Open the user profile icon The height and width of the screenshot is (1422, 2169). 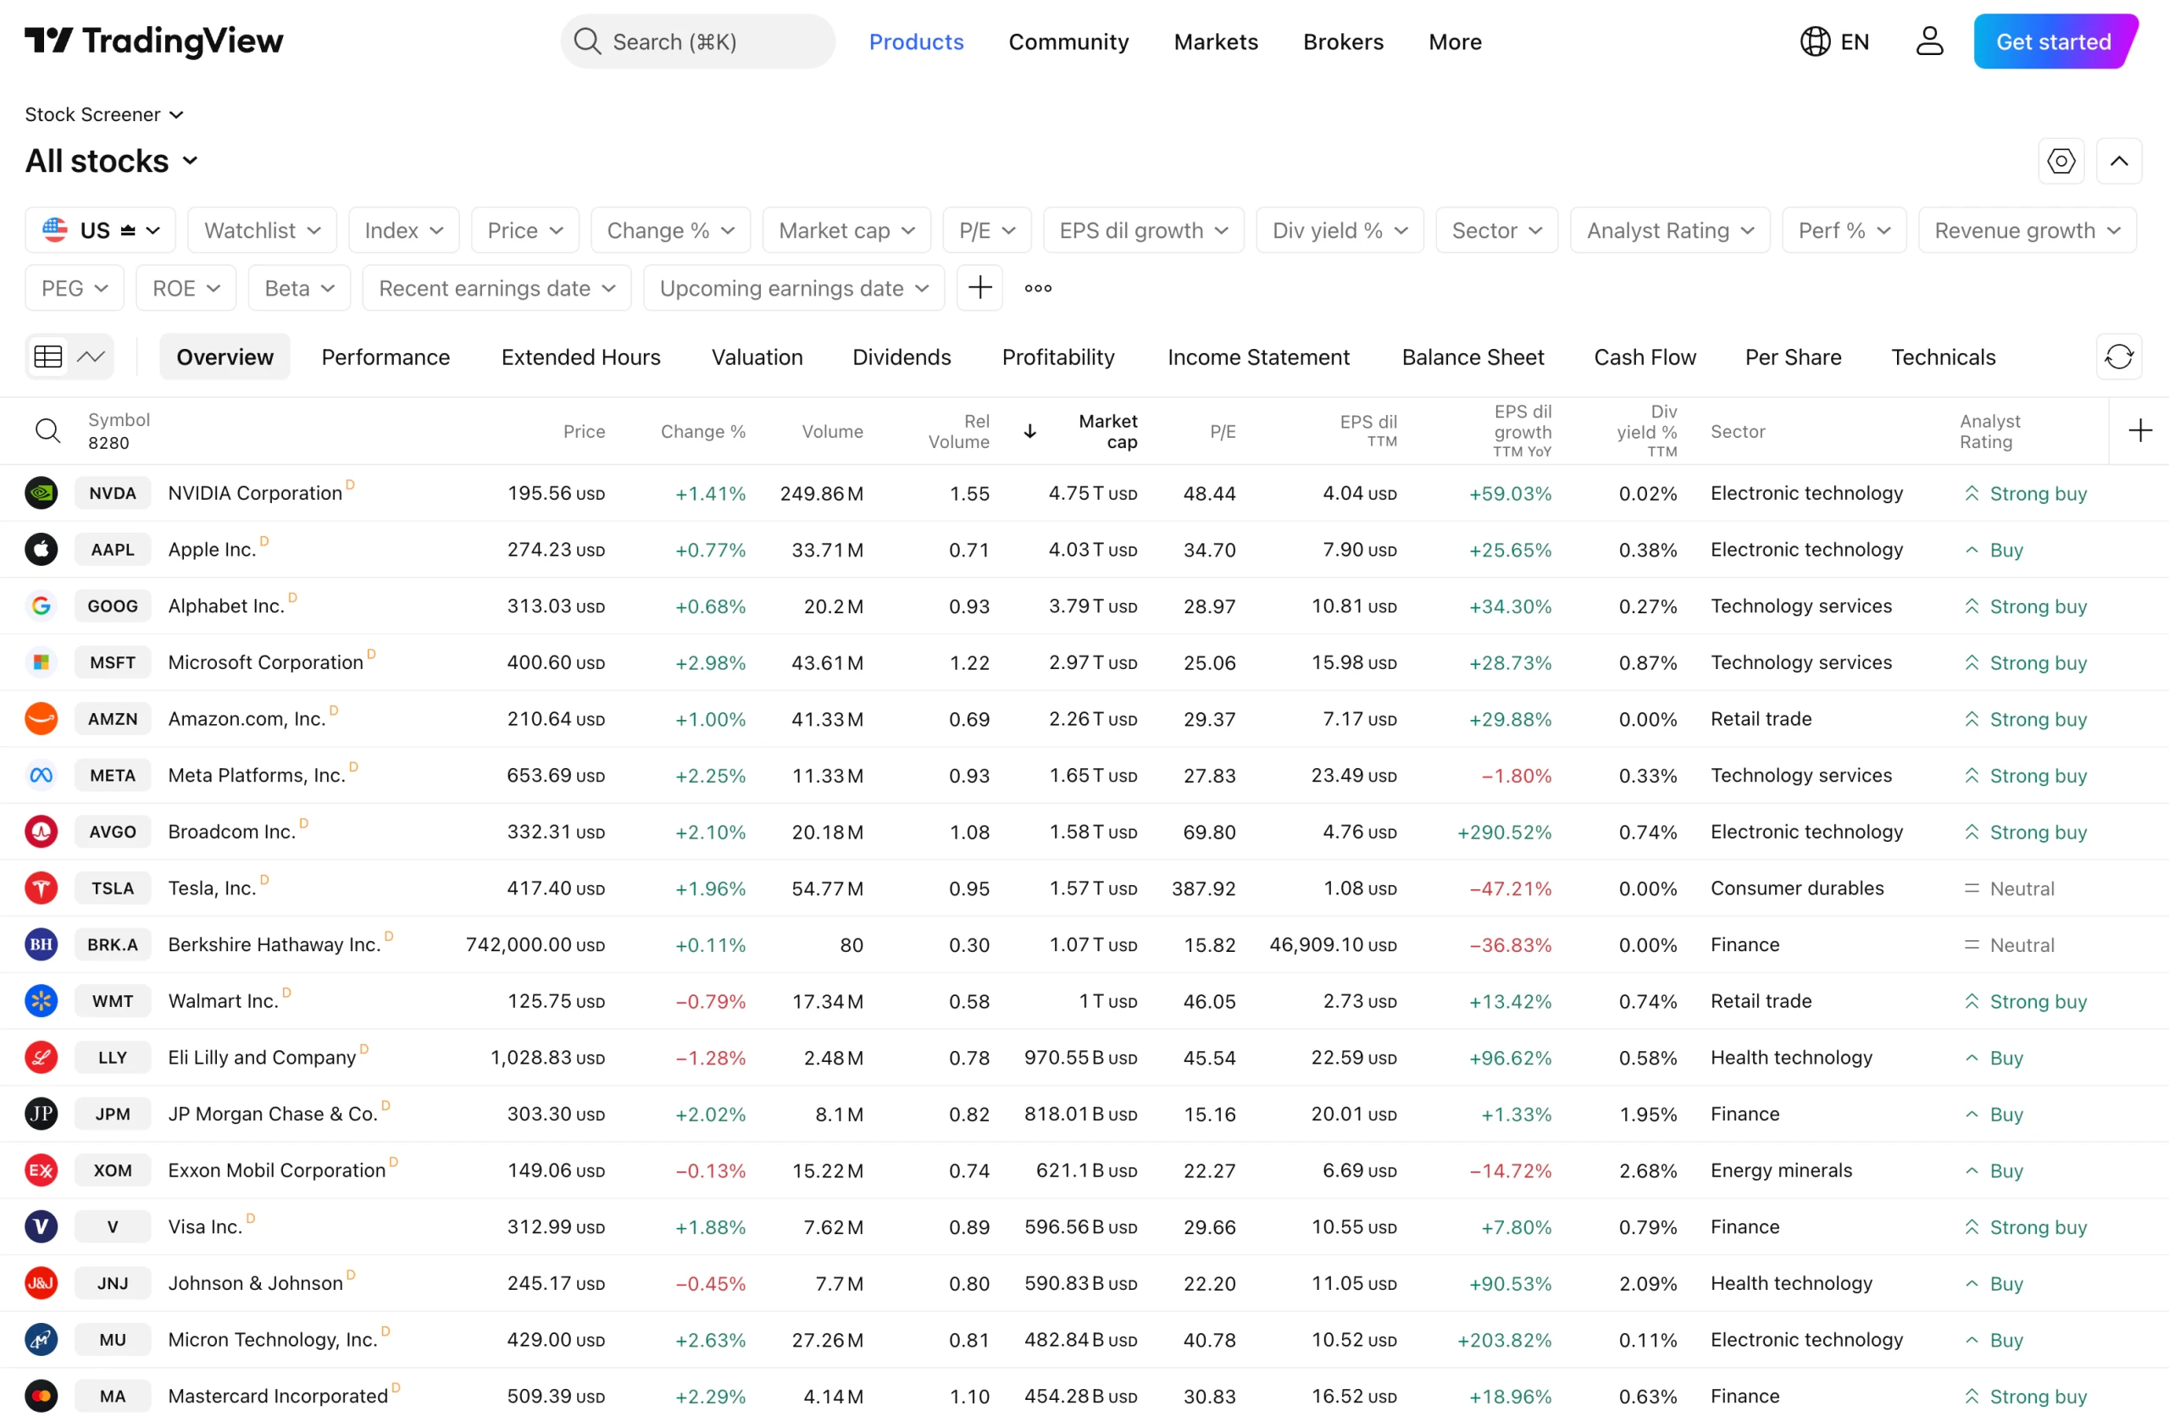tap(1929, 41)
